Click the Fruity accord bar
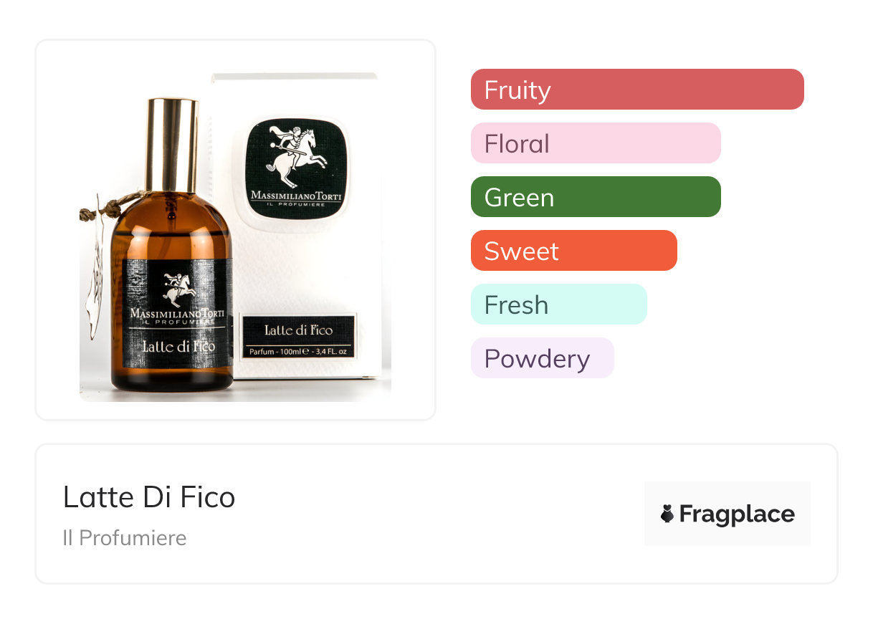 click(637, 90)
